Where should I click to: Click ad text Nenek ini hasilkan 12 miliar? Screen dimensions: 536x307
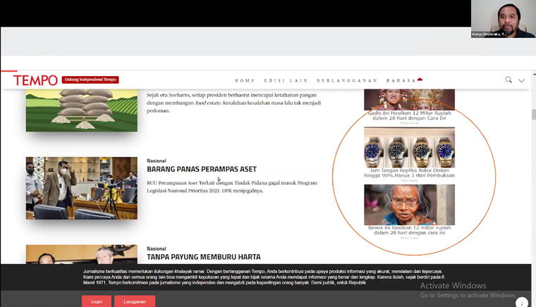(410, 230)
